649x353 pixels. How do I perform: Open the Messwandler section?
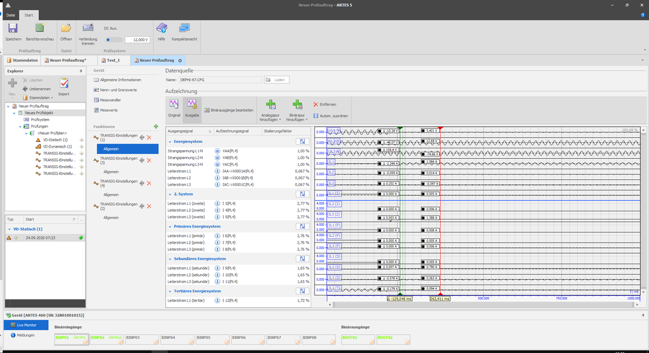(107, 100)
